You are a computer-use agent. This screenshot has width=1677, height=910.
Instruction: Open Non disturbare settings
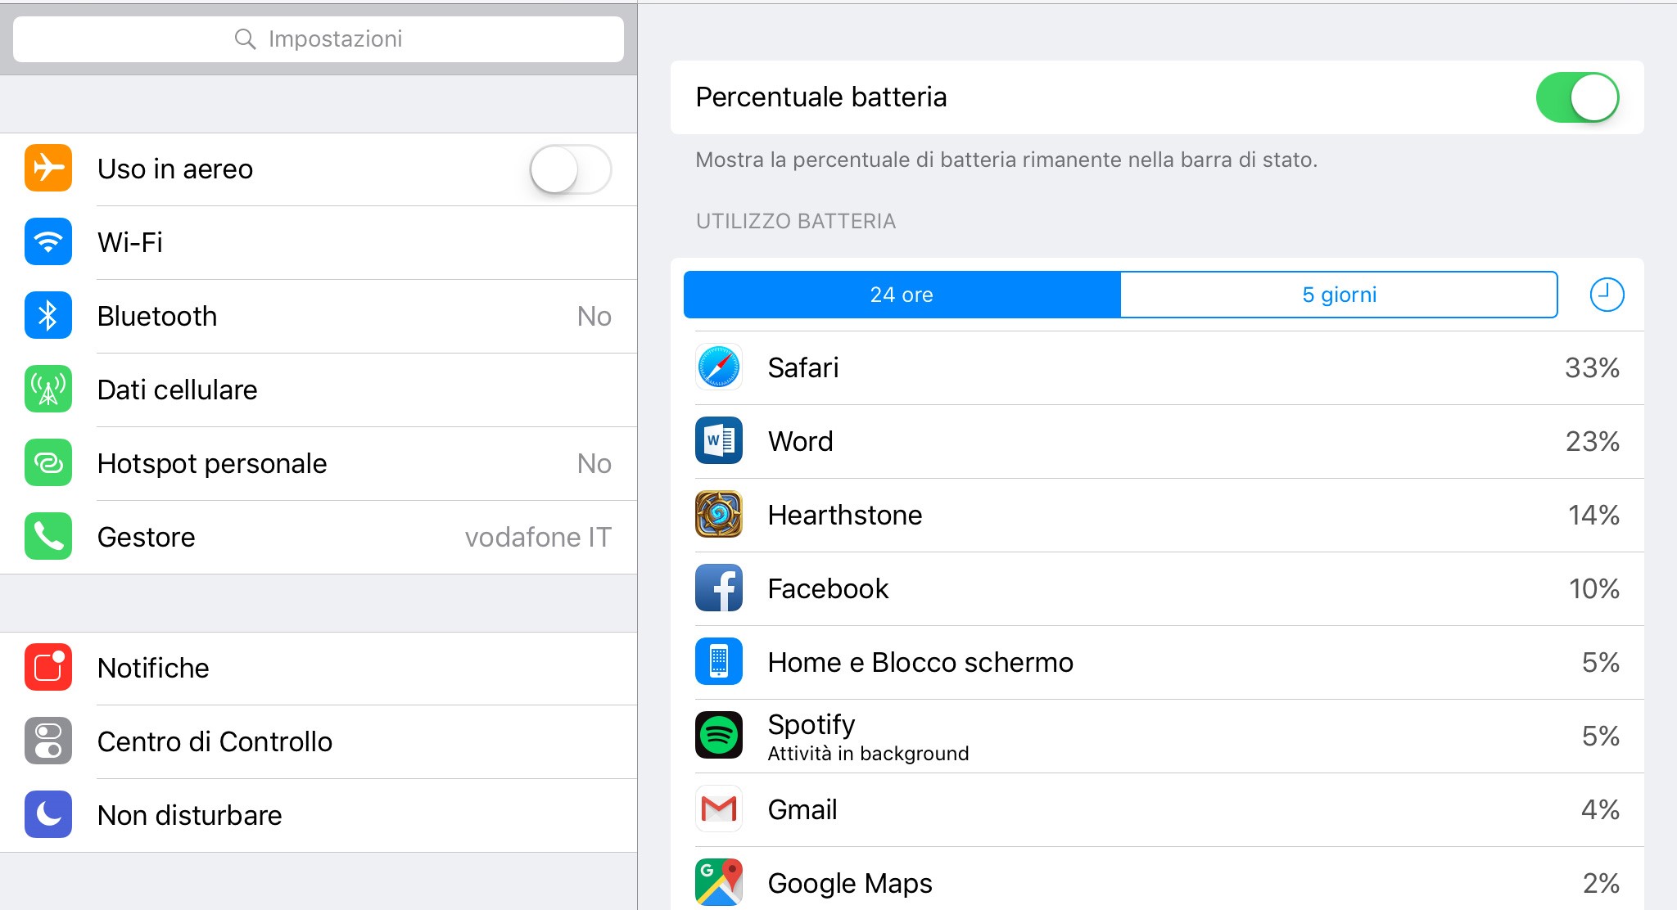(x=319, y=815)
